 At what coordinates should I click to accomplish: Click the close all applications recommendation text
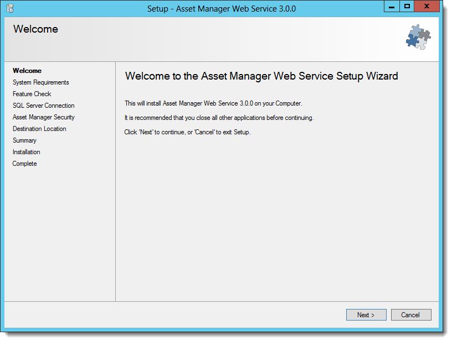[x=219, y=118]
